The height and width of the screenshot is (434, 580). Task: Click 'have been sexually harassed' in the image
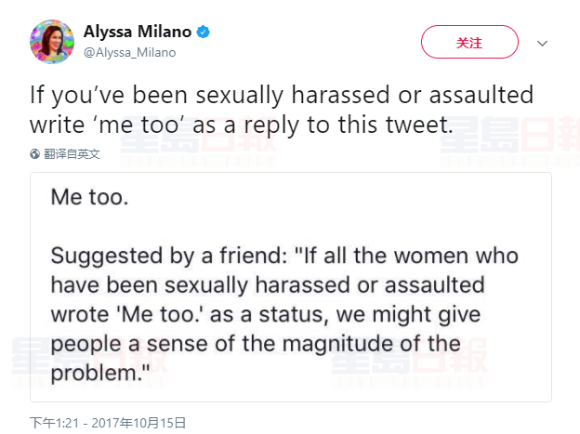click(186, 284)
